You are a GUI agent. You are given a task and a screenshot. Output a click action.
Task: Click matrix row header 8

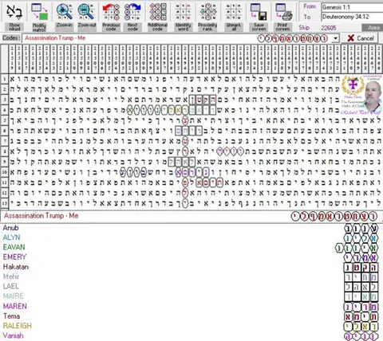coord(5,151)
